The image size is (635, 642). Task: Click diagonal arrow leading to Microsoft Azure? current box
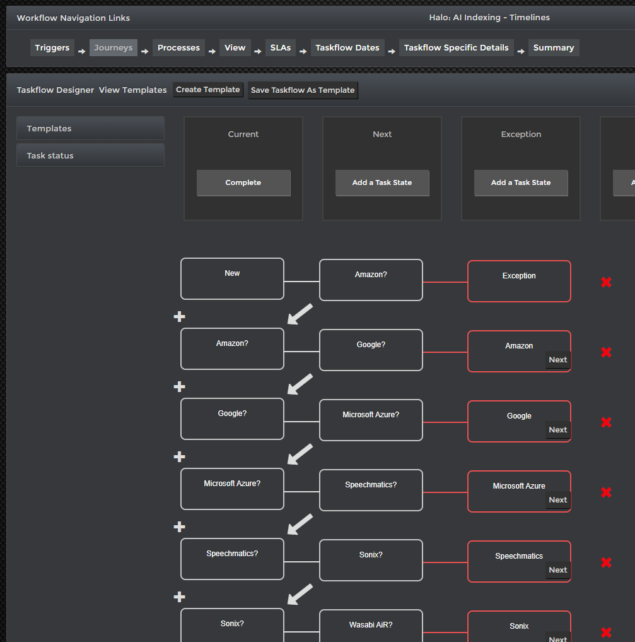[x=300, y=454]
